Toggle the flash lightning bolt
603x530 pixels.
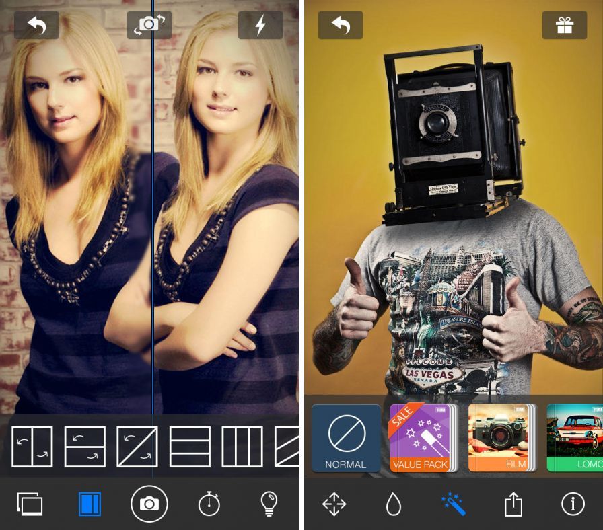[260, 25]
